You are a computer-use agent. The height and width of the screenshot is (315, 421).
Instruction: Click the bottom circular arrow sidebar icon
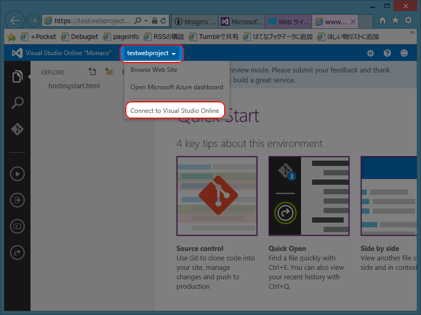coord(17,253)
